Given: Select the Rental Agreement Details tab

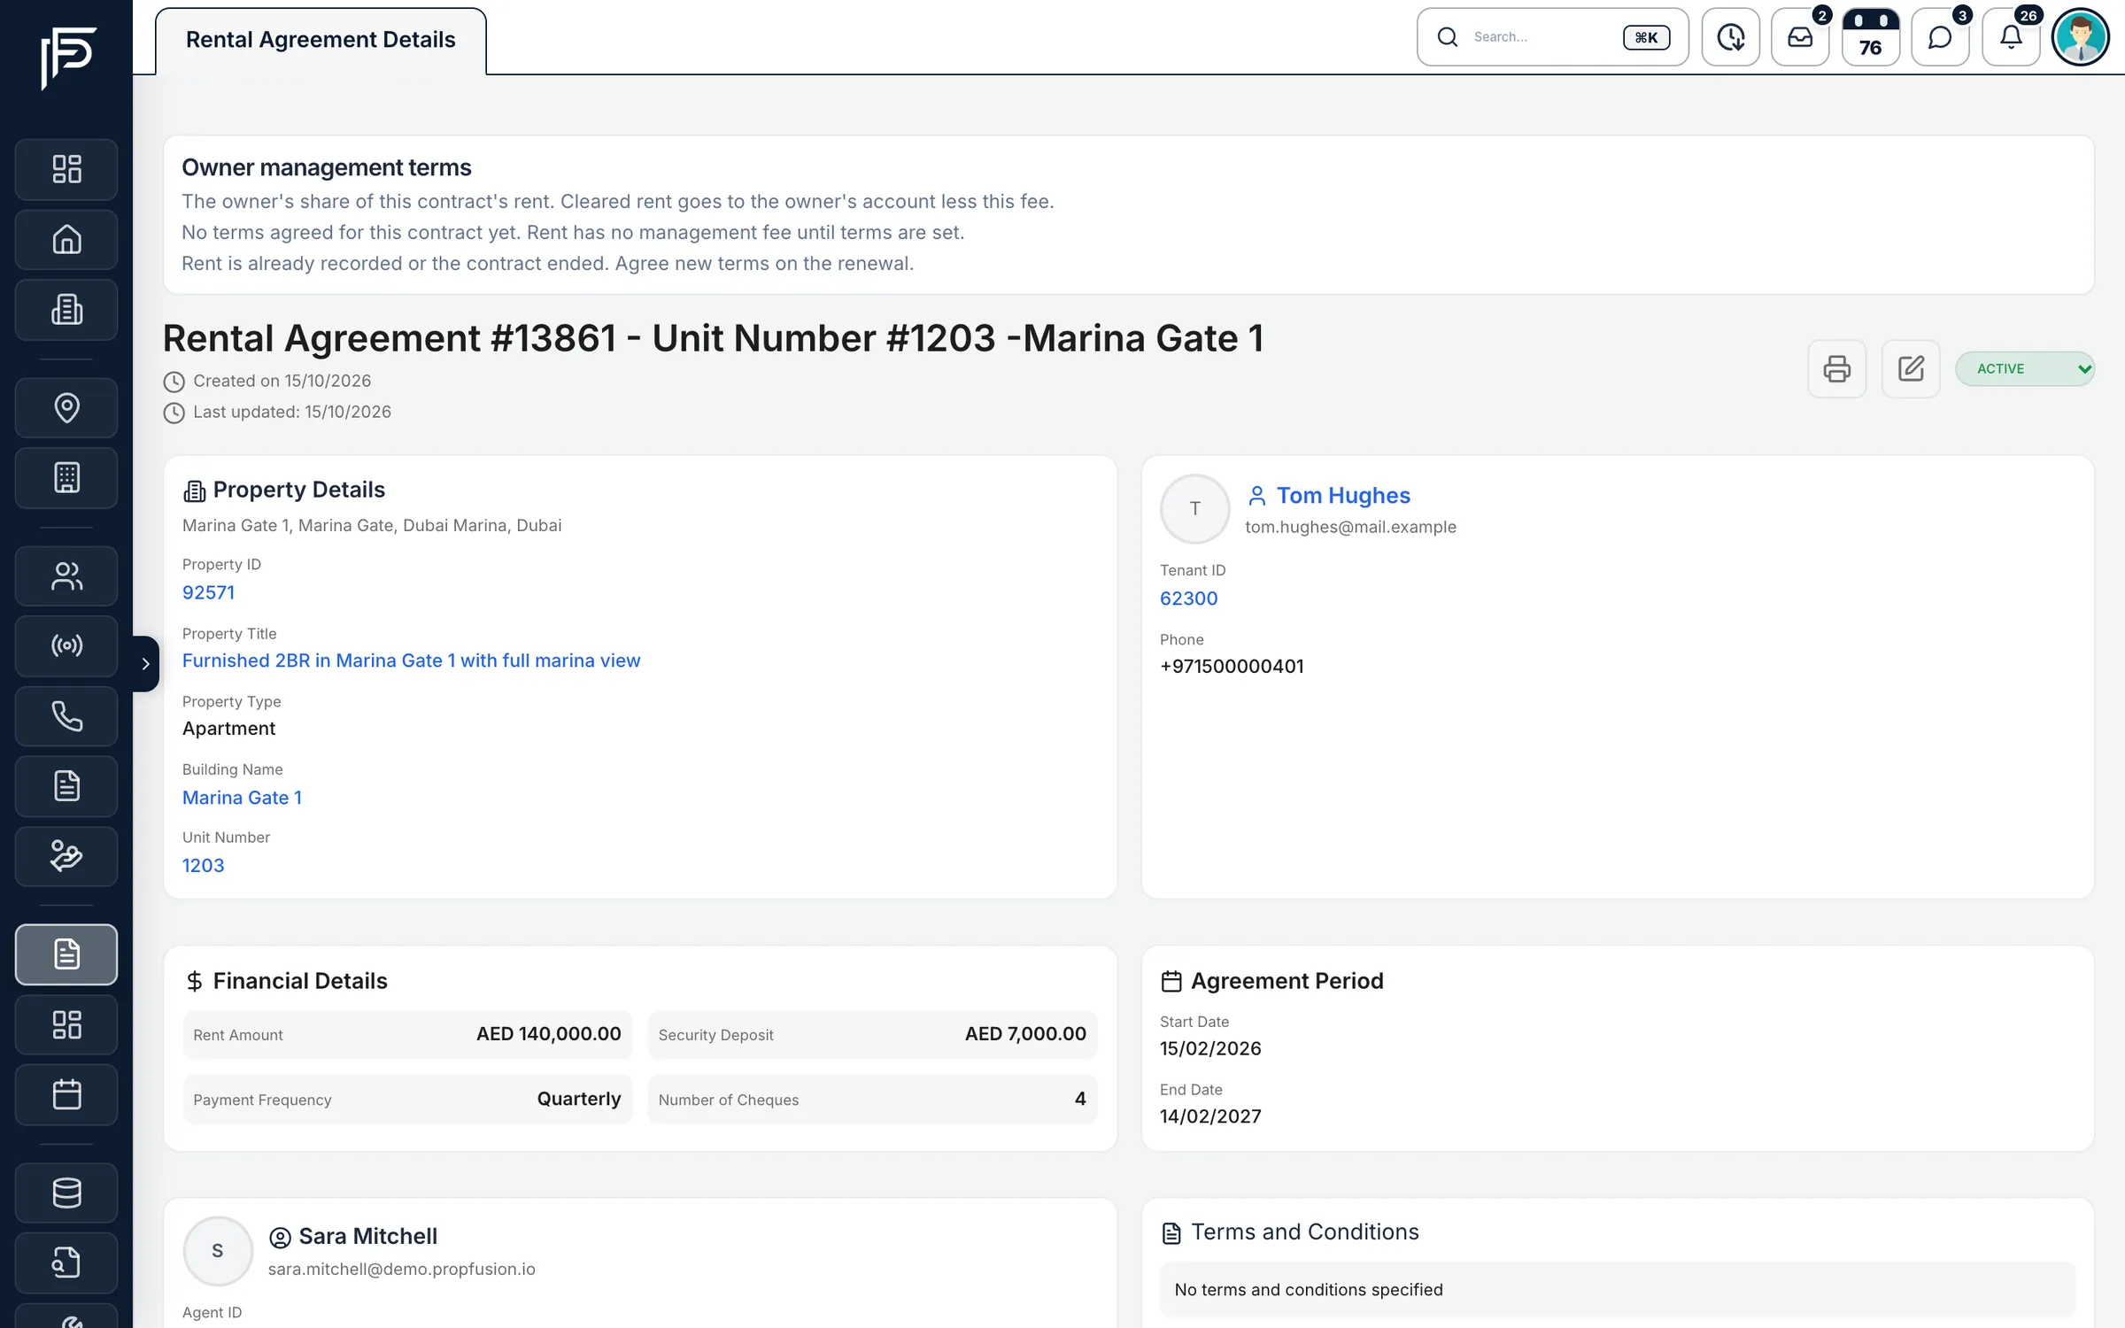Looking at the screenshot, I should pyautogui.click(x=321, y=41).
